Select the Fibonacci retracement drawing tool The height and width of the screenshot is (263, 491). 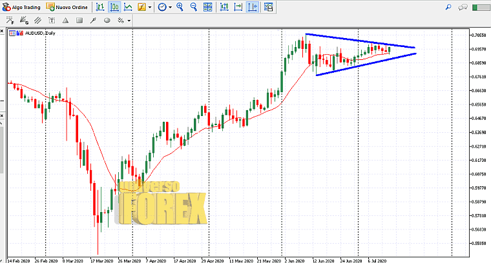tap(11, 20)
